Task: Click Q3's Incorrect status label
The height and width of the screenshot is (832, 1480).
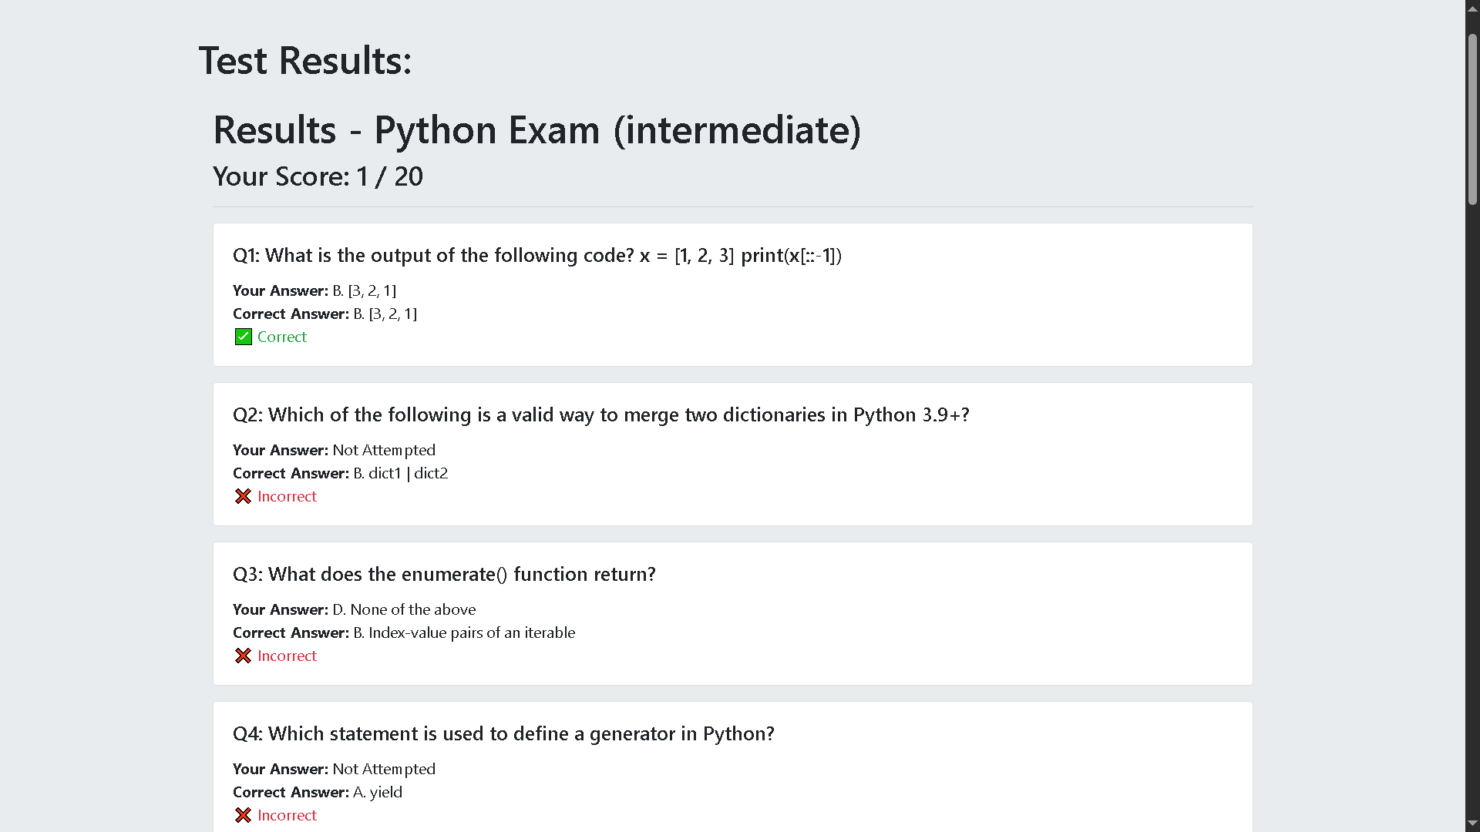Action: coord(287,656)
